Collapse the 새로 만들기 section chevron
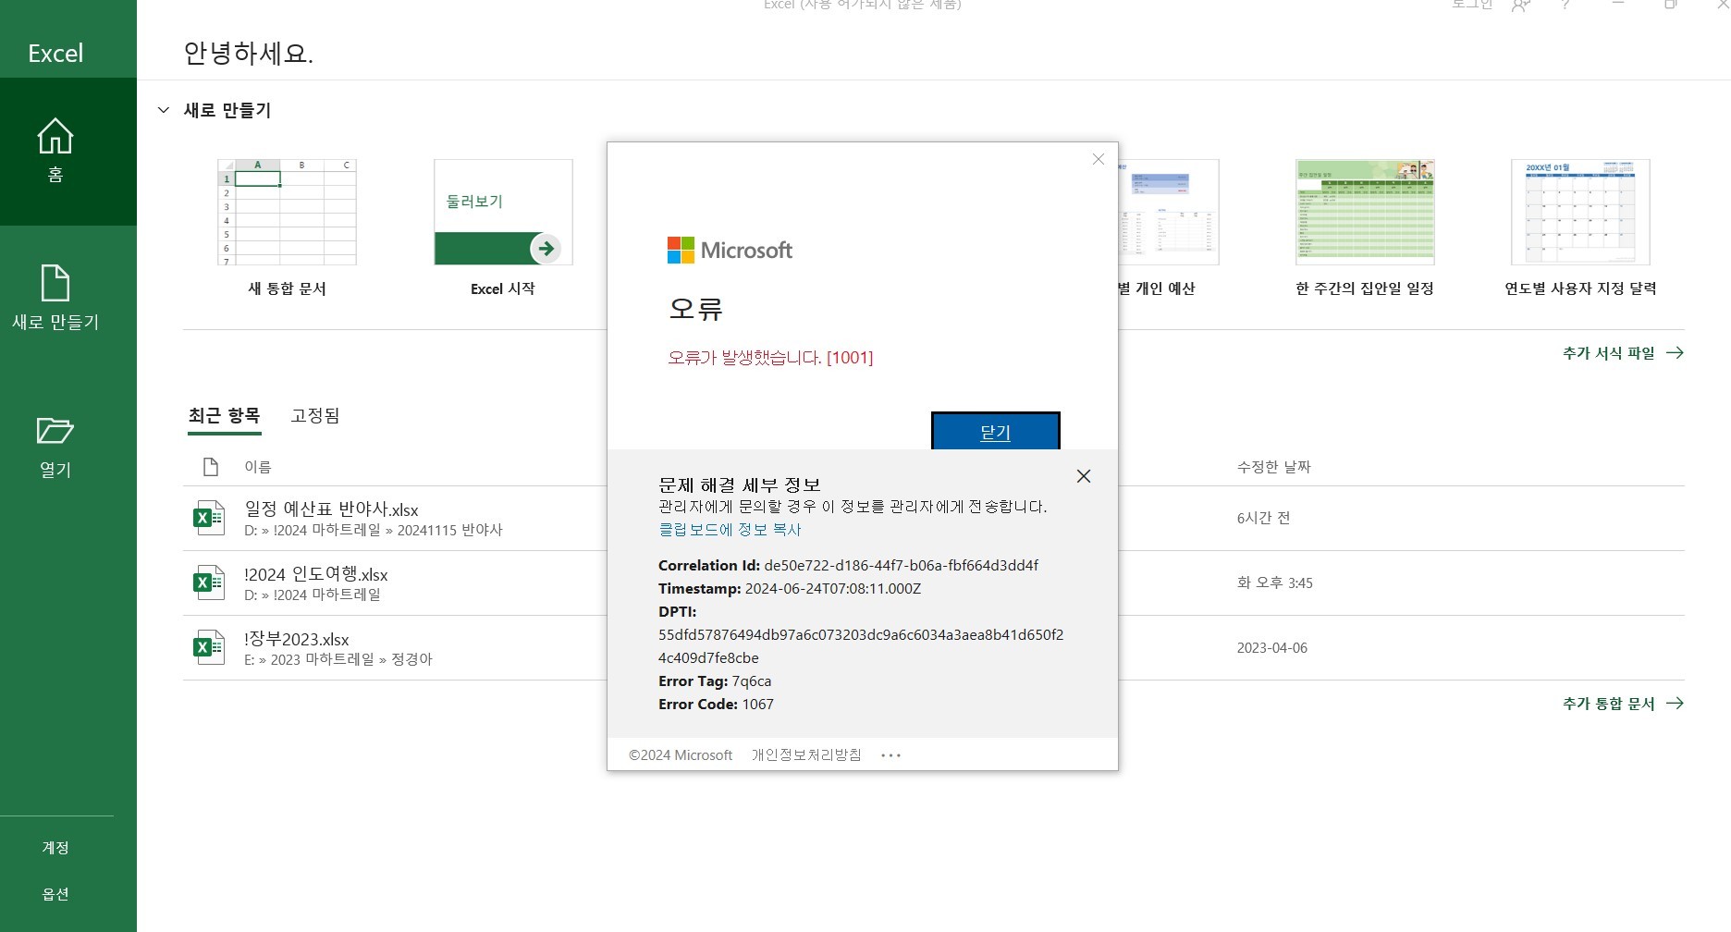 pos(164,110)
